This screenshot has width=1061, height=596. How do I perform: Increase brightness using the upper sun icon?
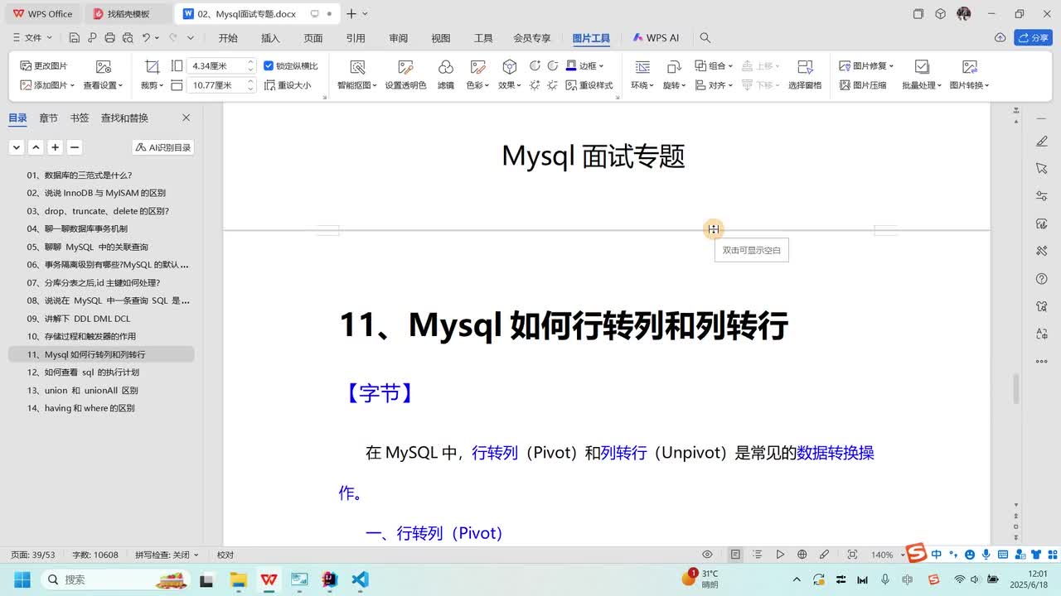(535, 65)
